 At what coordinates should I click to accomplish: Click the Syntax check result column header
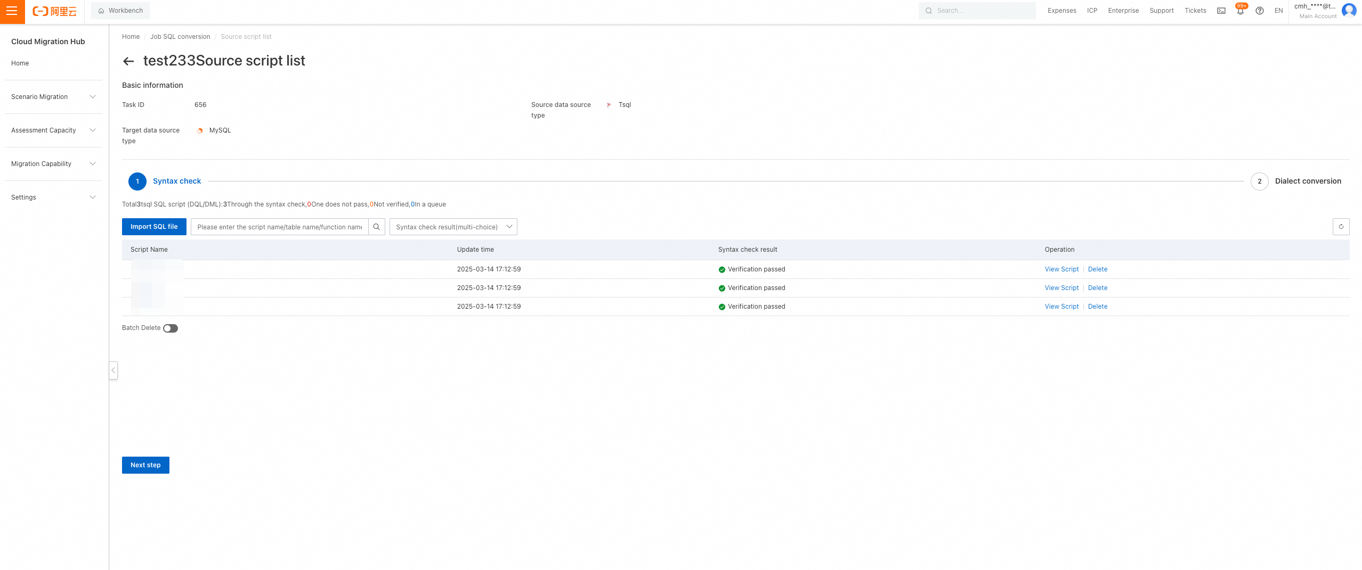(x=748, y=250)
